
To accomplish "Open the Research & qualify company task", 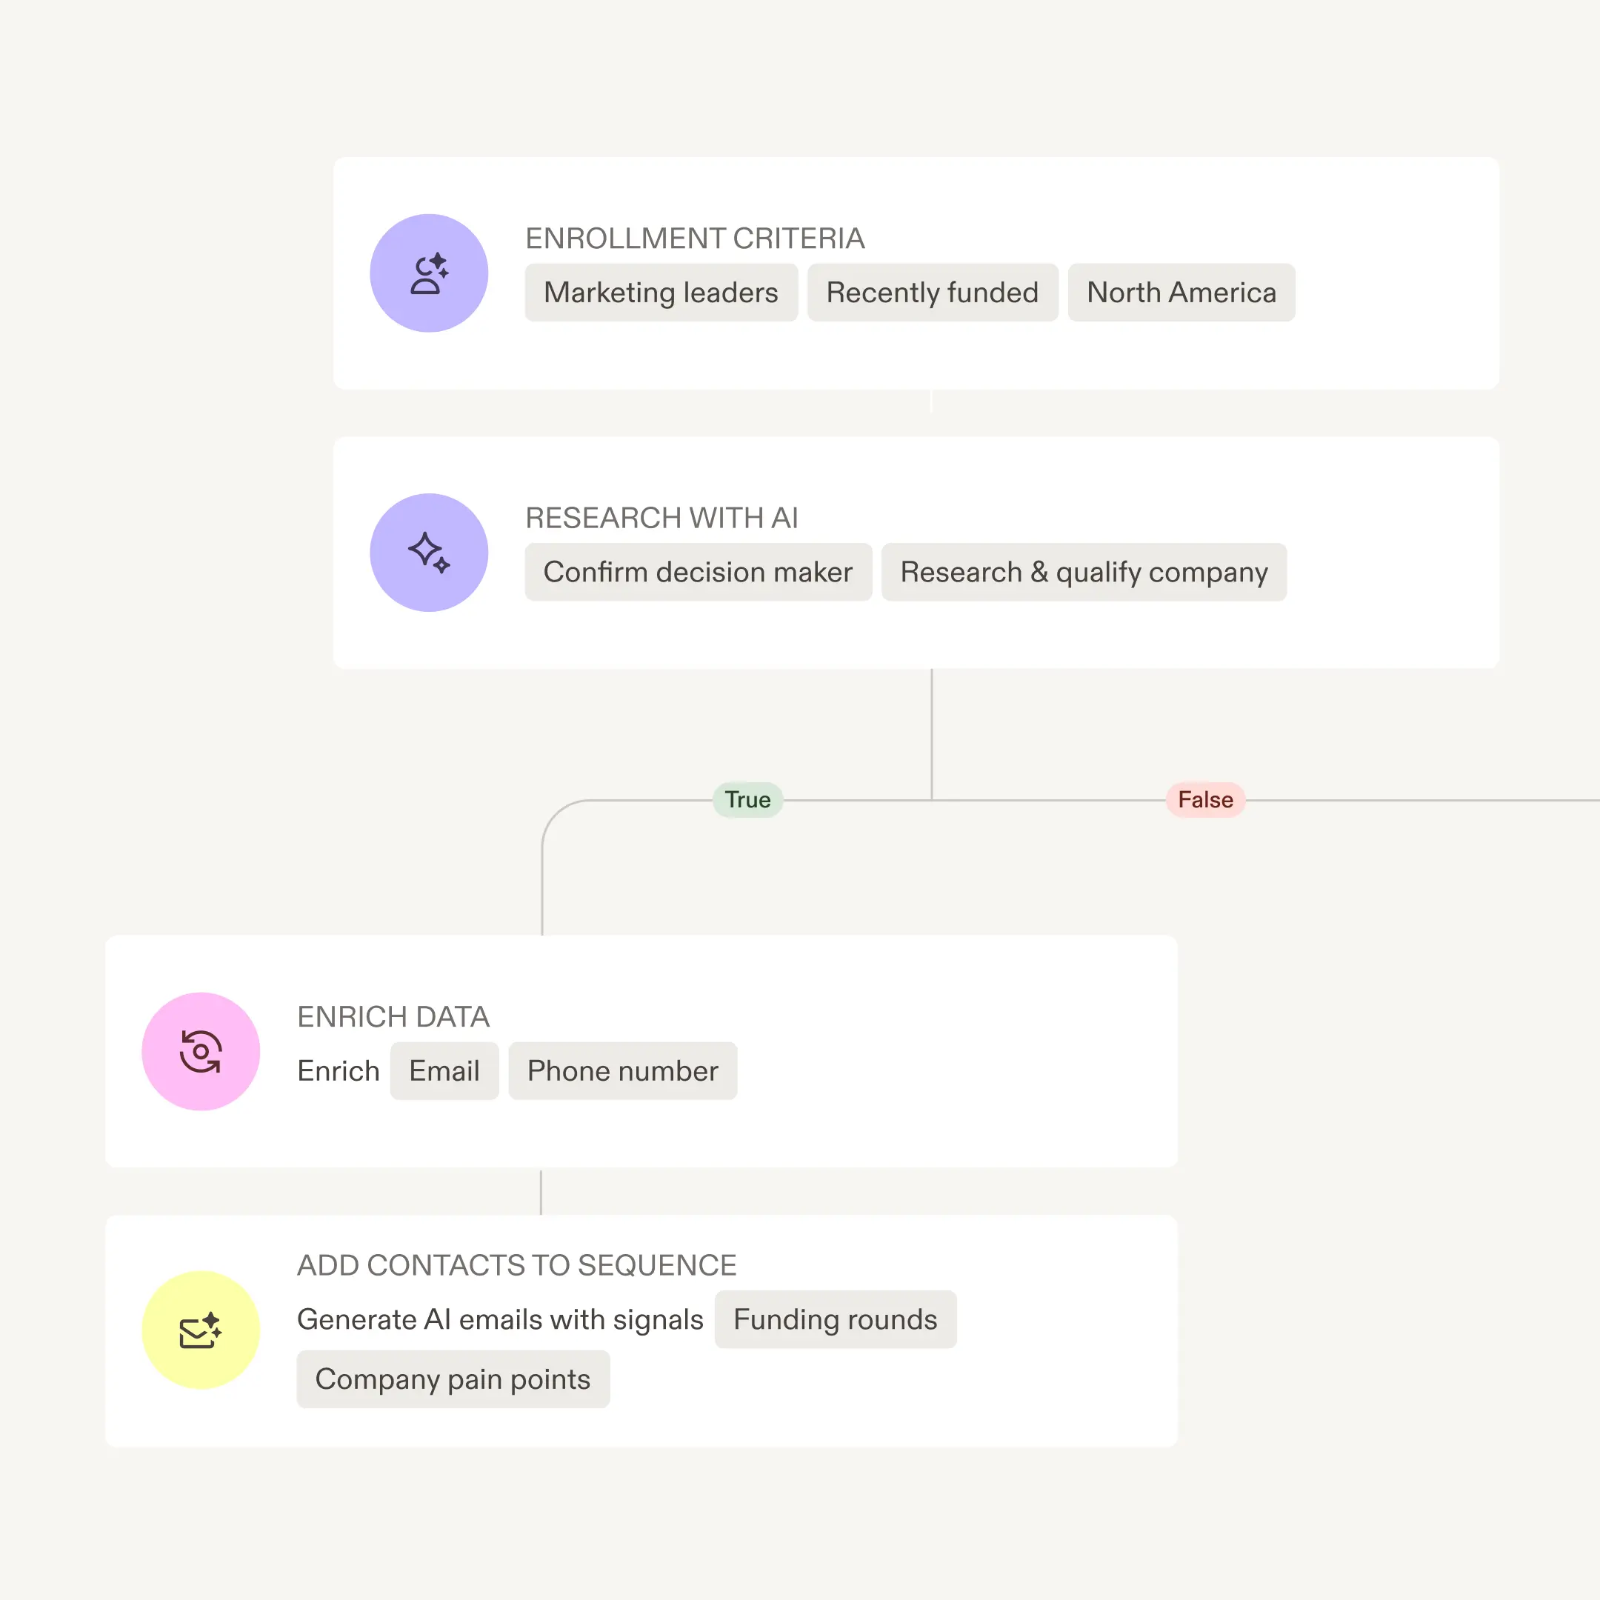I will pyautogui.click(x=1084, y=571).
